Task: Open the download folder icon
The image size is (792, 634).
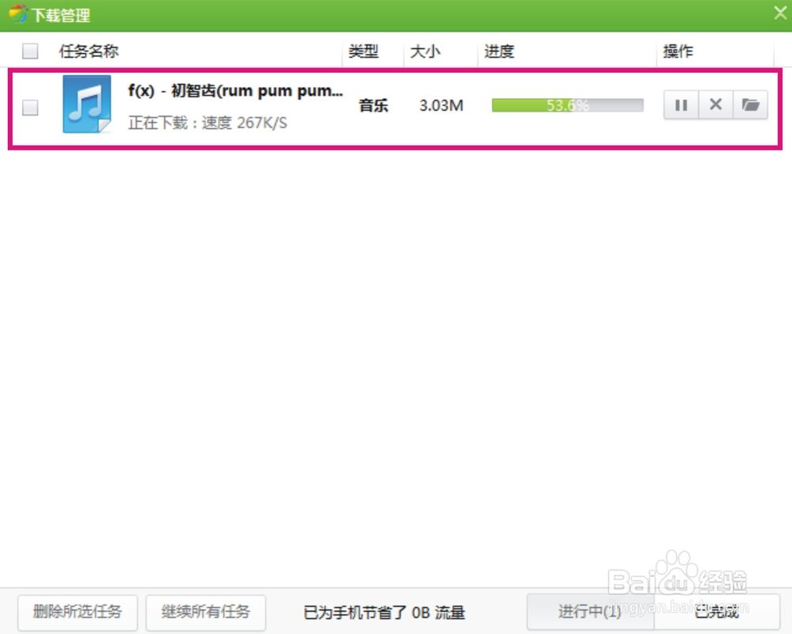Action: 750,105
